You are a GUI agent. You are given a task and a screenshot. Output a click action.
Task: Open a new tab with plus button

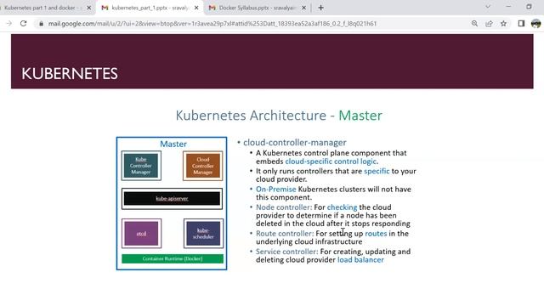(320, 8)
